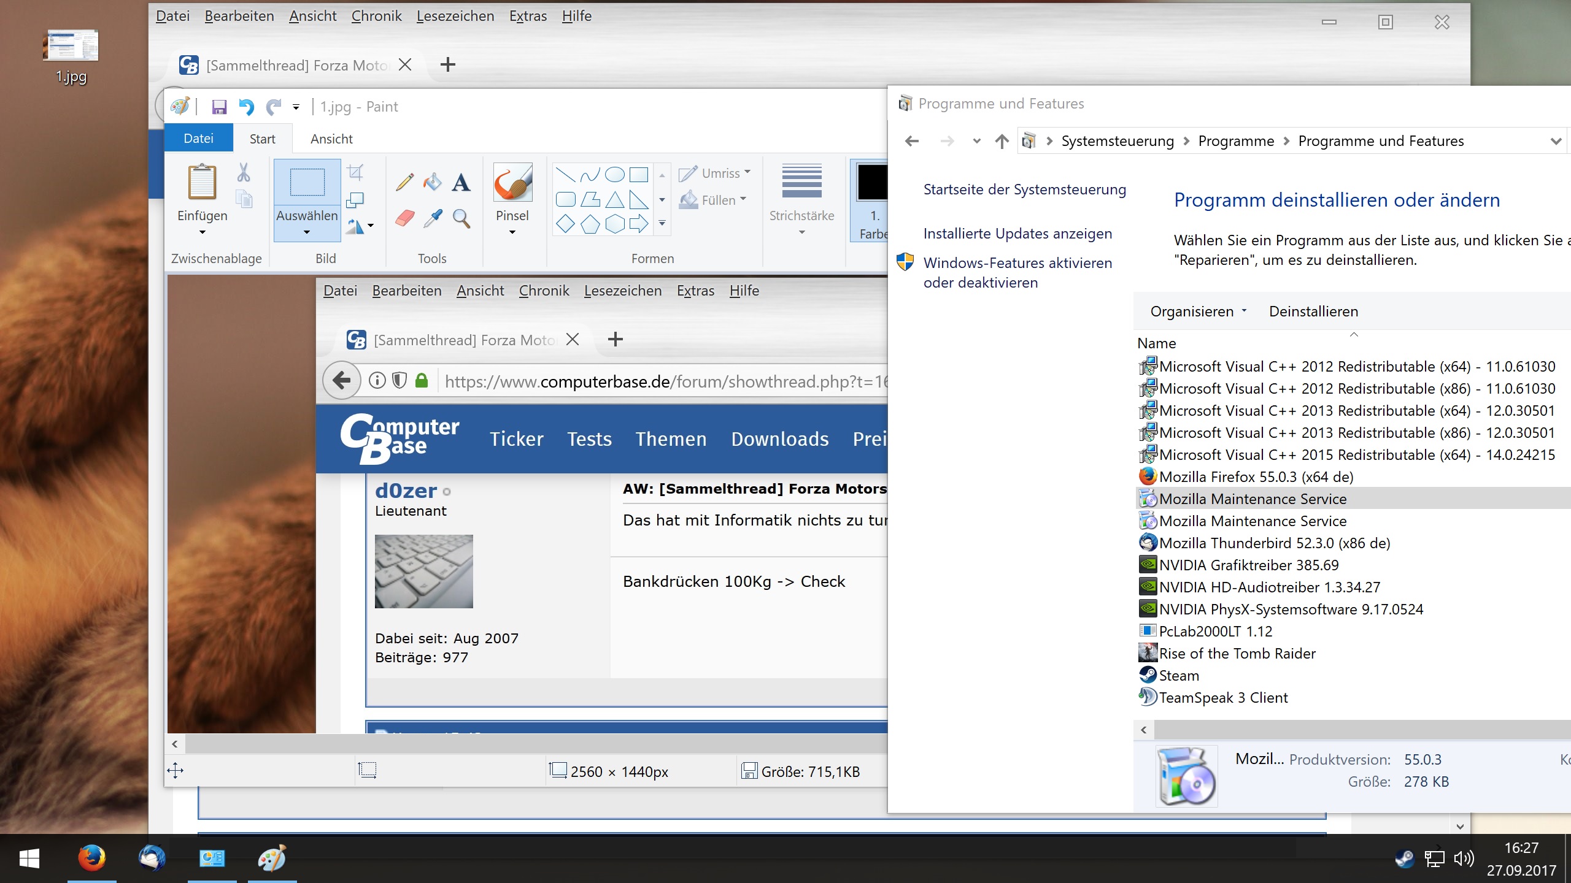Open Installierte Updates anzeigen link
The width and height of the screenshot is (1571, 883).
1017,234
